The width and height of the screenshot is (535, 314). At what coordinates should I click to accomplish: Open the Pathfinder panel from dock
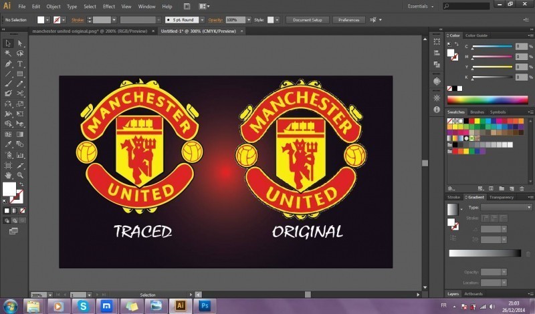(437, 64)
